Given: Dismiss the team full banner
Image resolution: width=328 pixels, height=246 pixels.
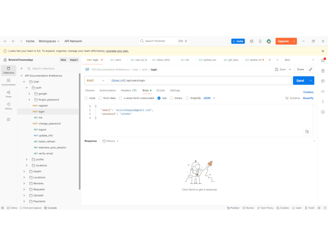Looking at the screenshot, I should [323, 51].
